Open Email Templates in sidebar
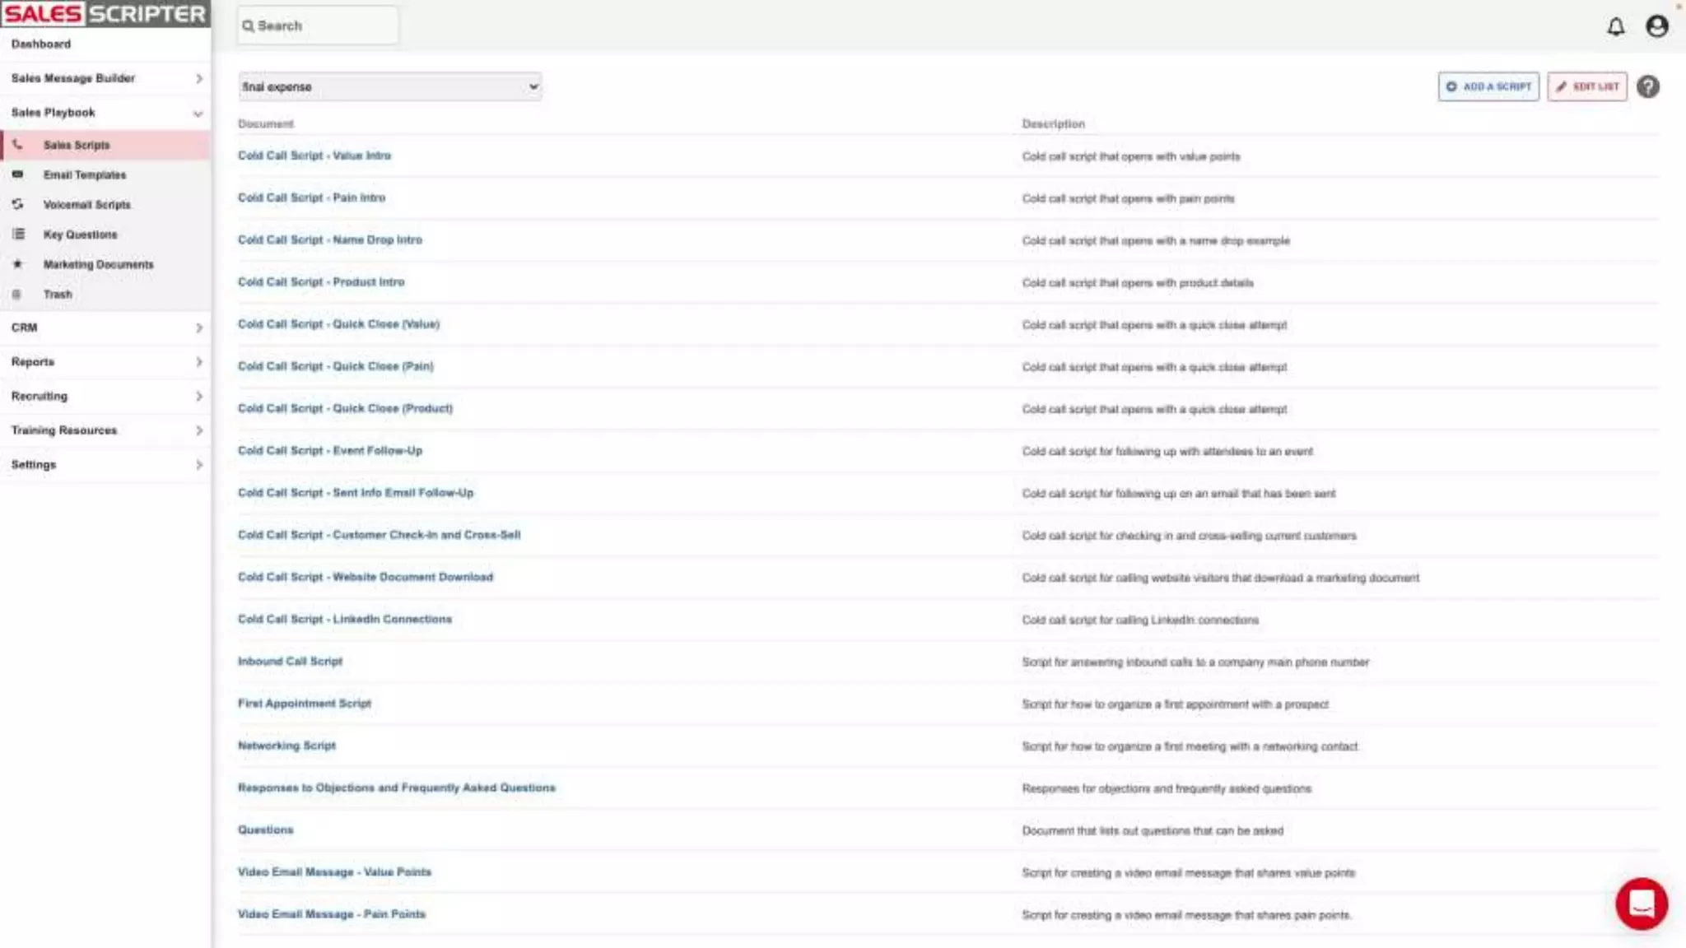1686x948 pixels. coord(105,174)
